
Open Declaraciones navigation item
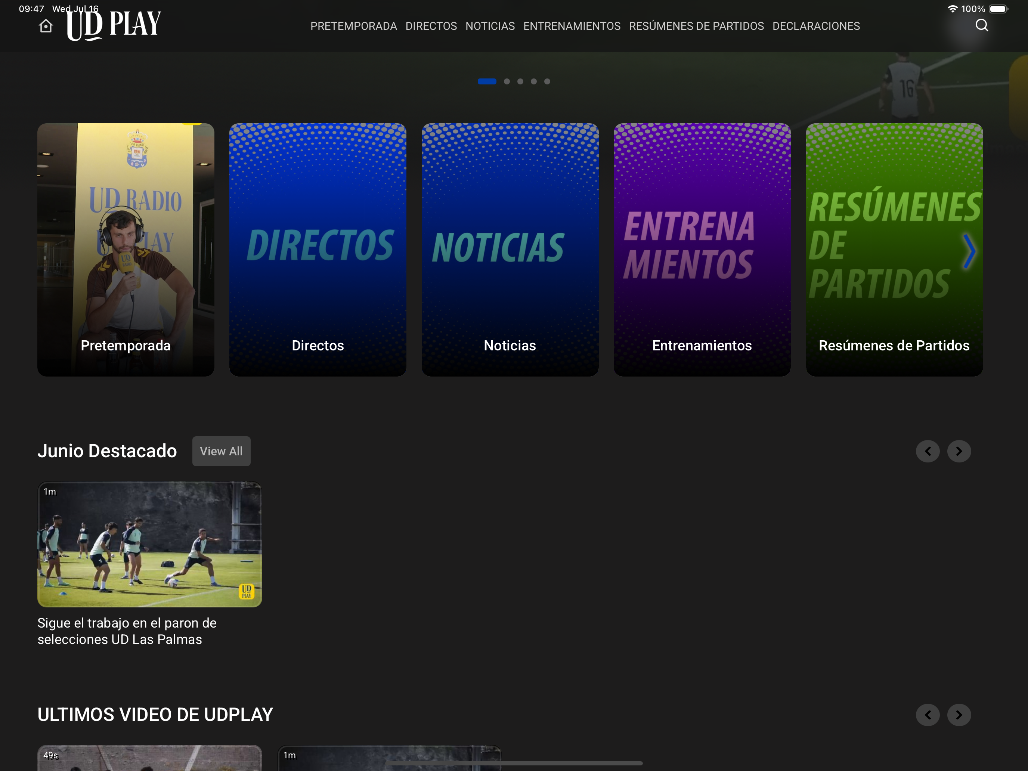(x=817, y=26)
